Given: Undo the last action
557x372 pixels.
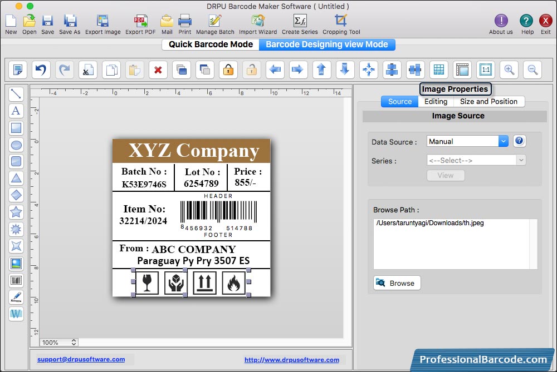Looking at the screenshot, I should [41, 70].
